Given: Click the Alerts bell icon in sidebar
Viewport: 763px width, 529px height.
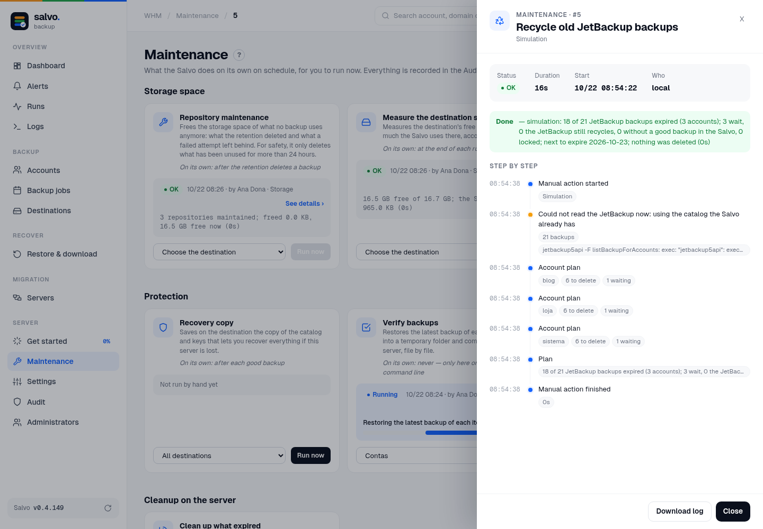Looking at the screenshot, I should pyautogui.click(x=17, y=86).
